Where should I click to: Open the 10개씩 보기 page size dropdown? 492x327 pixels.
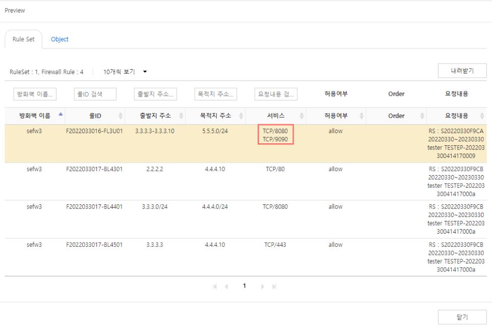pyautogui.click(x=125, y=72)
